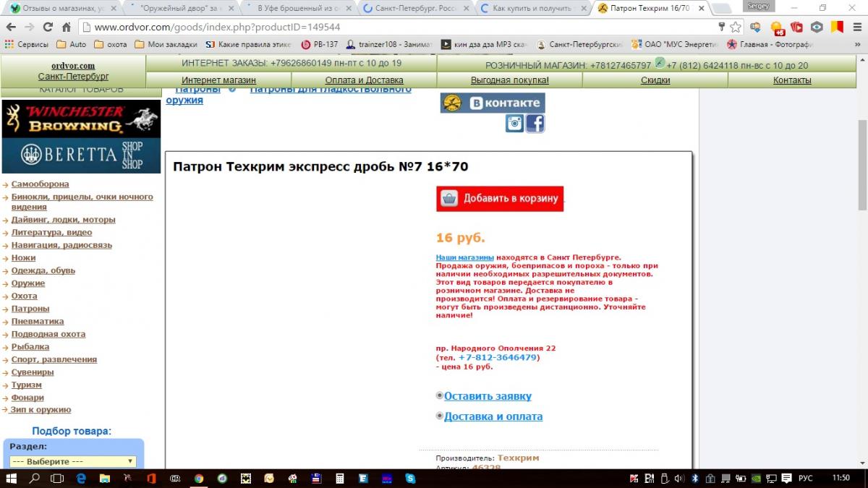Open 'Скидки' in the top navigation
The height and width of the screenshot is (488, 868).
click(x=655, y=80)
